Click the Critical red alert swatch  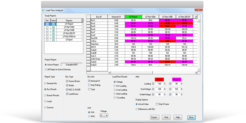(160, 80)
